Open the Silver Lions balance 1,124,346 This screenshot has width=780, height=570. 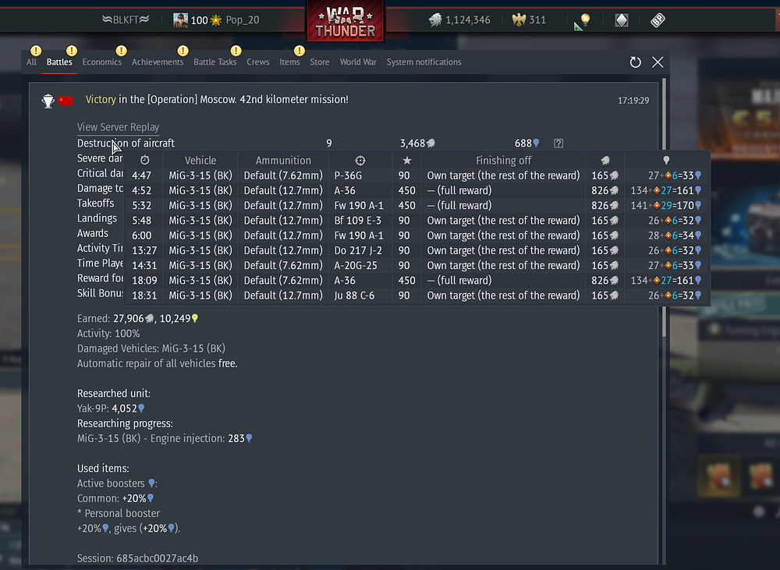459,20
